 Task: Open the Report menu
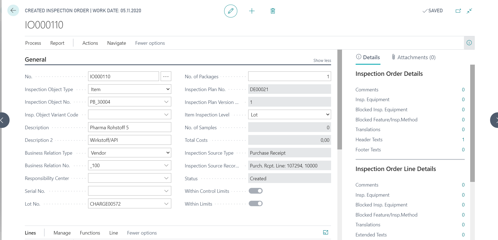[57, 43]
